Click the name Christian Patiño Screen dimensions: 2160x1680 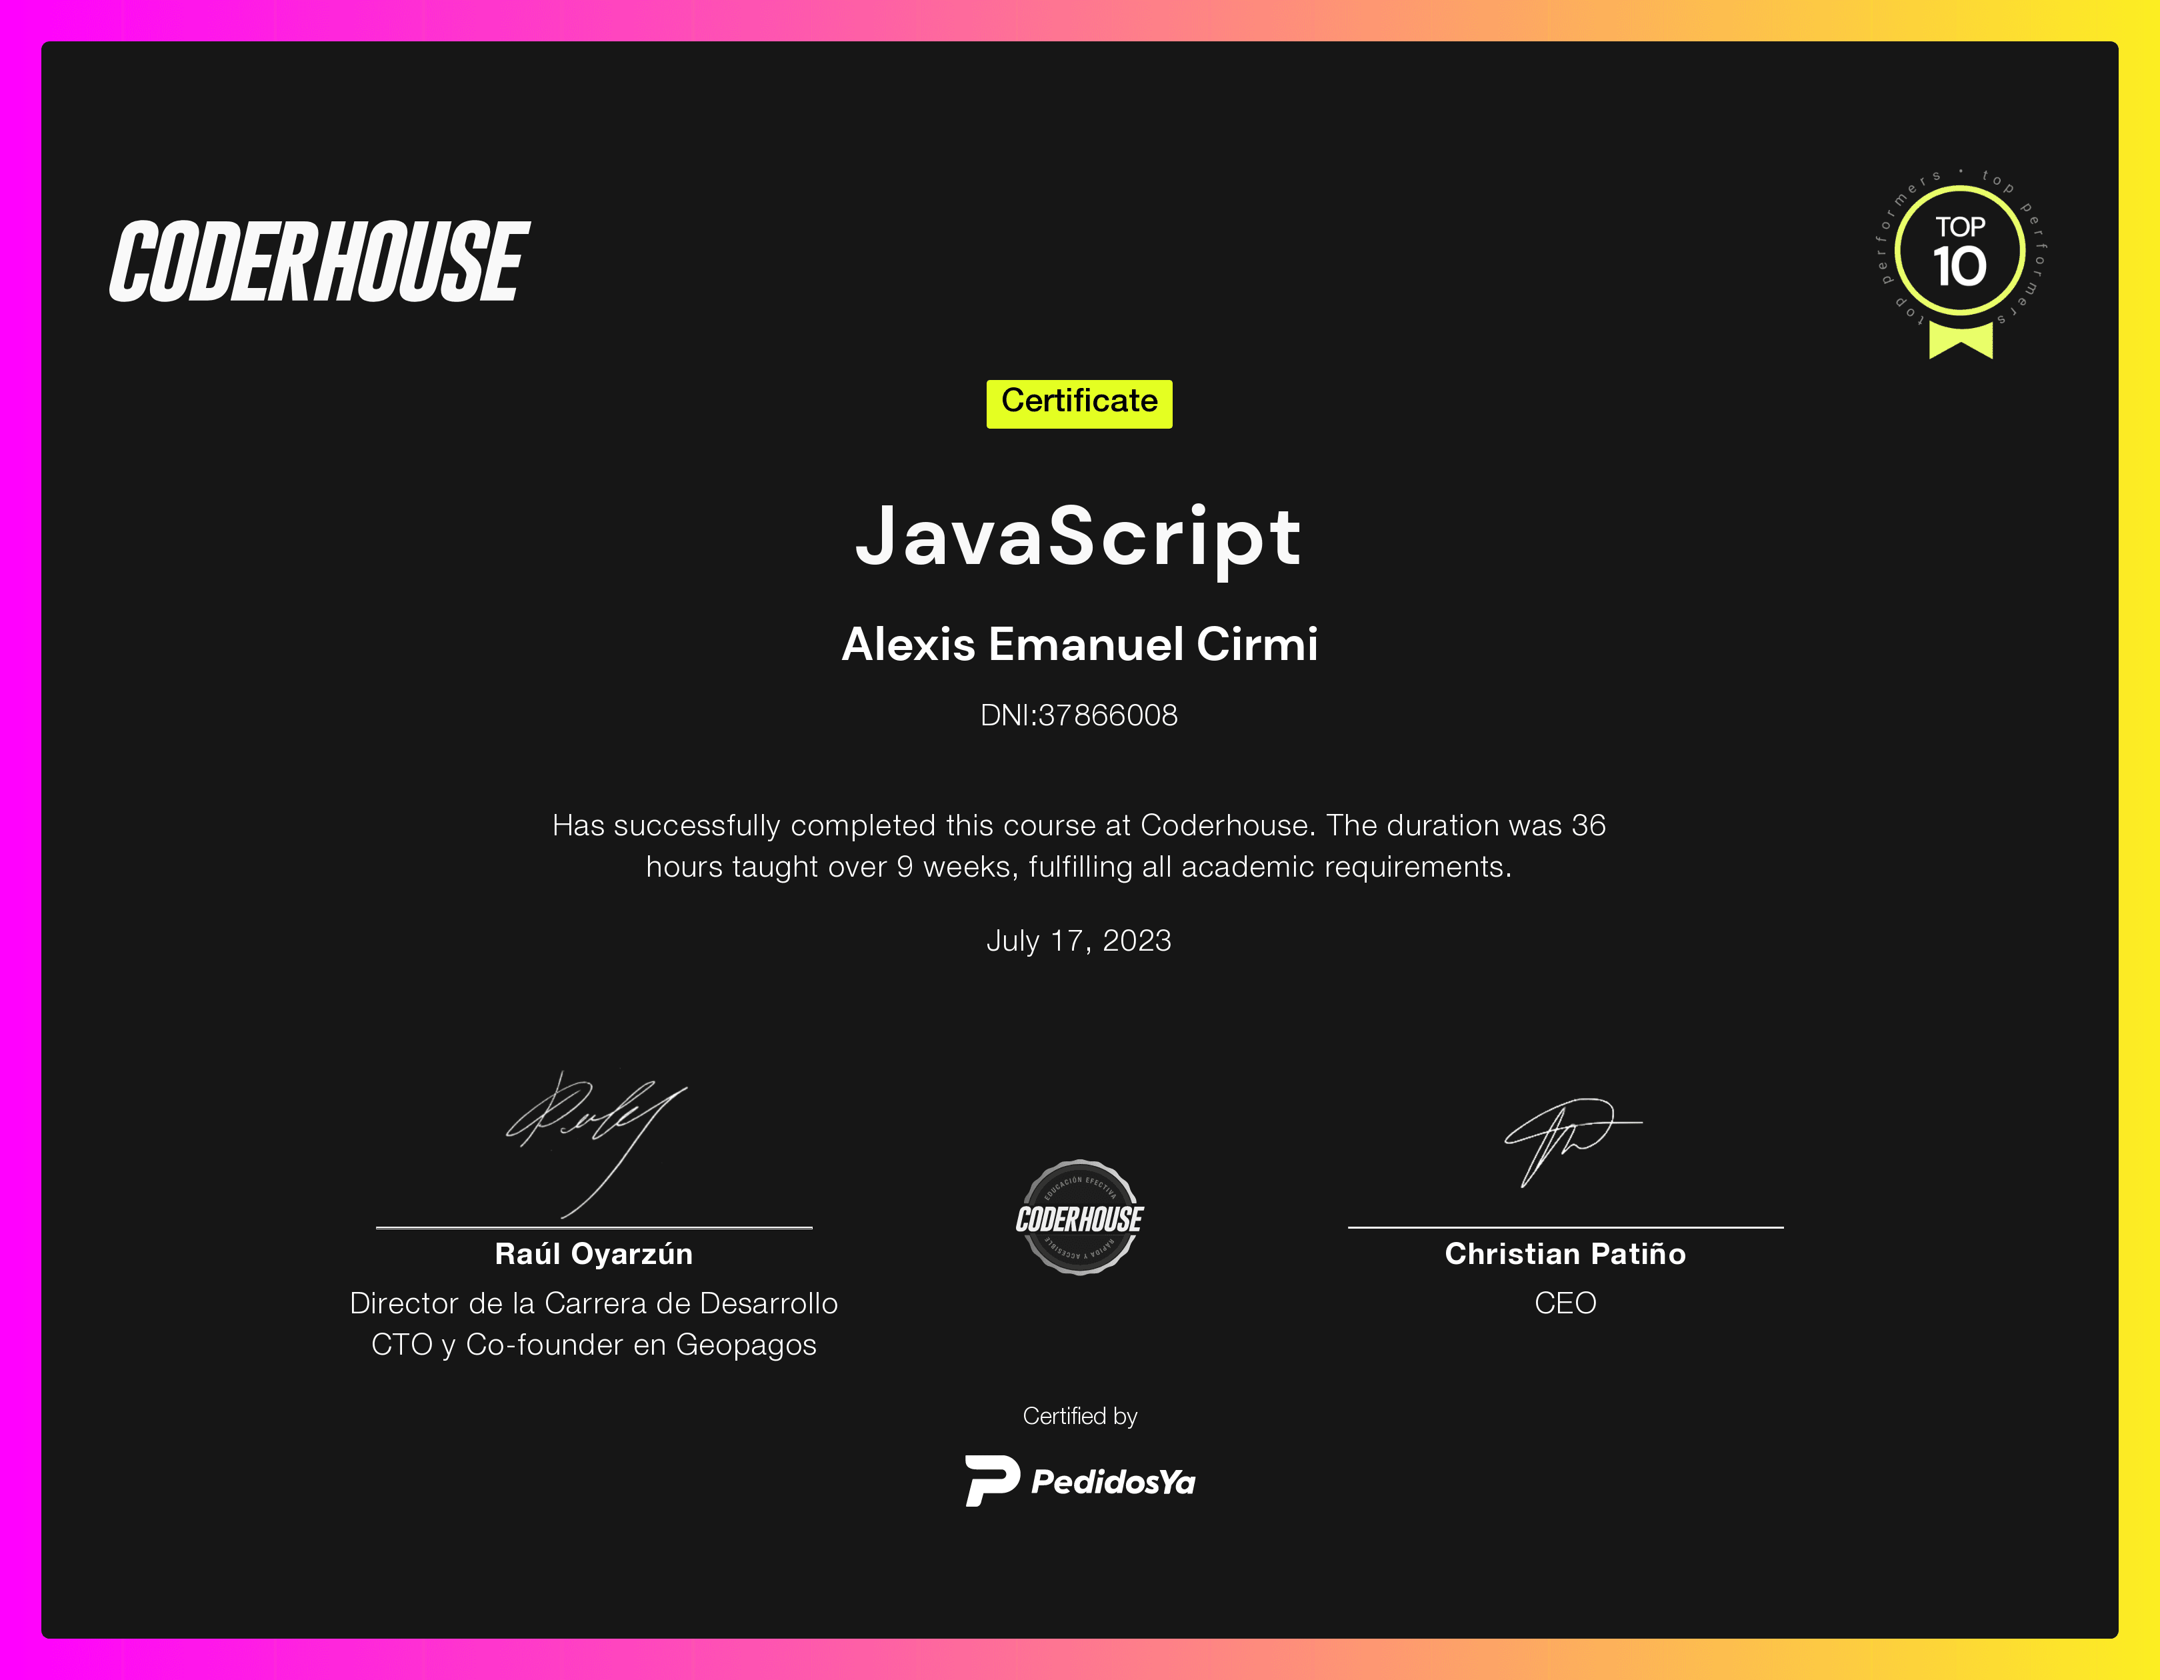(1565, 1254)
